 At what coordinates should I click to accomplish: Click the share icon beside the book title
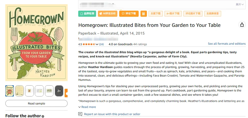click(242, 25)
